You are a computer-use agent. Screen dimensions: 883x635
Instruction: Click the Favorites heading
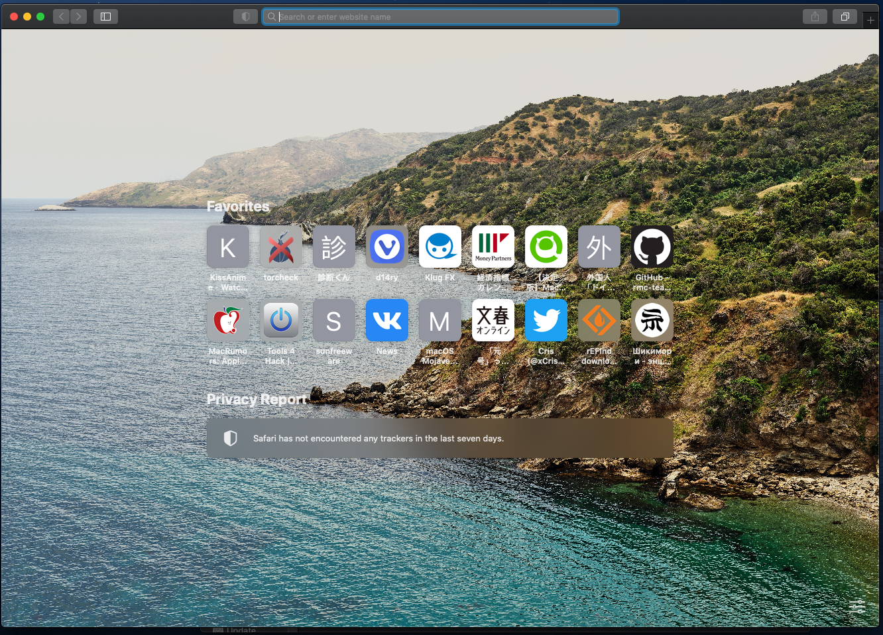point(238,207)
